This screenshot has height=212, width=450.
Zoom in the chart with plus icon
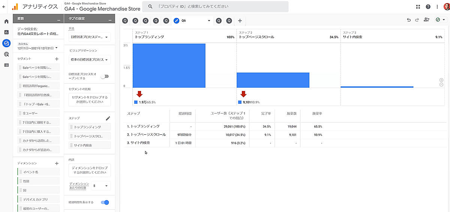pos(441,80)
